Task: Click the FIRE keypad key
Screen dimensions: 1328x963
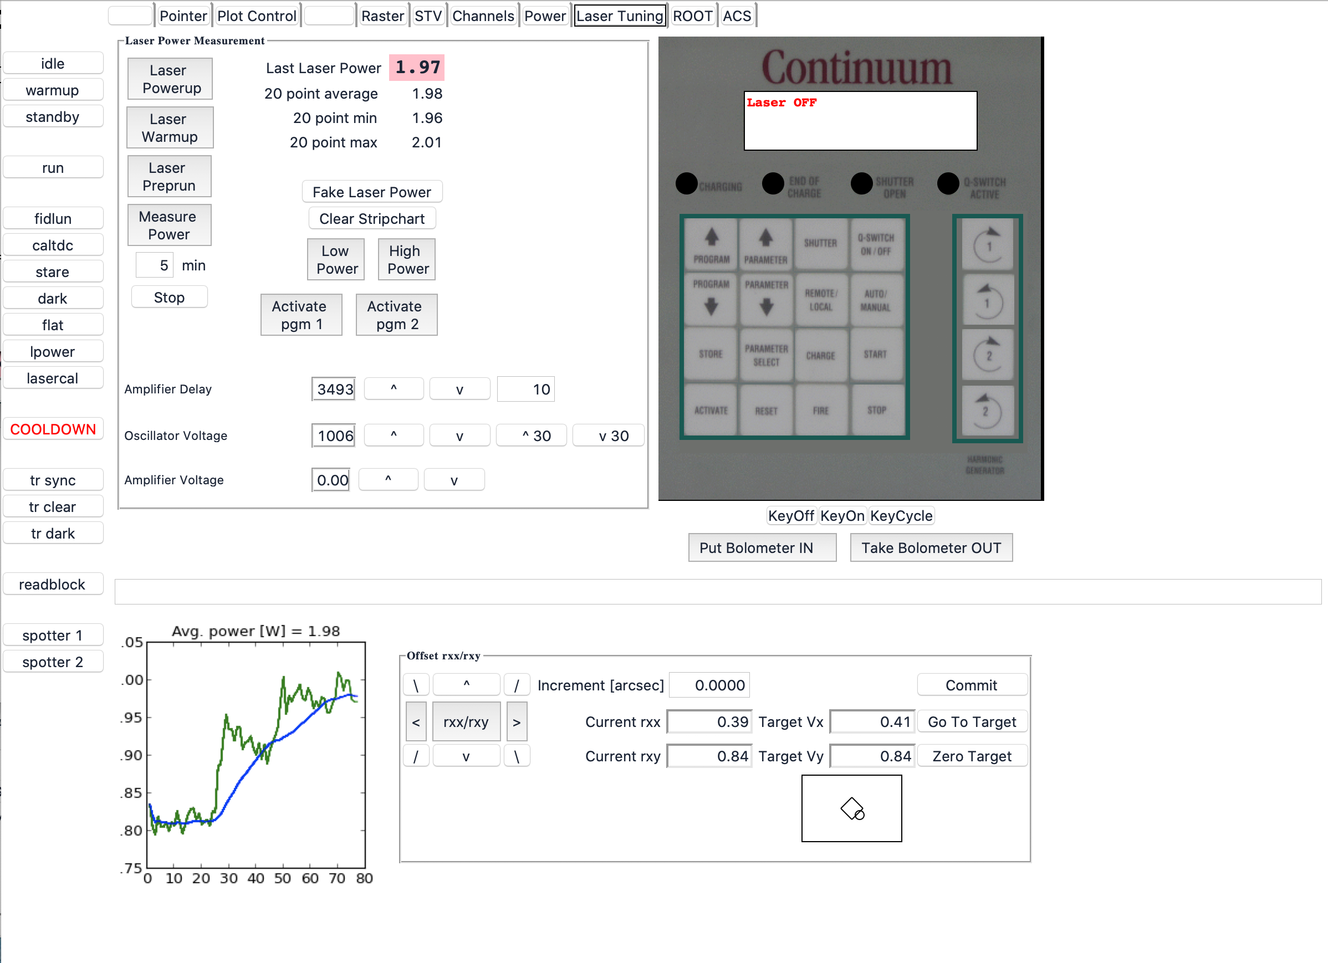Action: [x=821, y=410]
